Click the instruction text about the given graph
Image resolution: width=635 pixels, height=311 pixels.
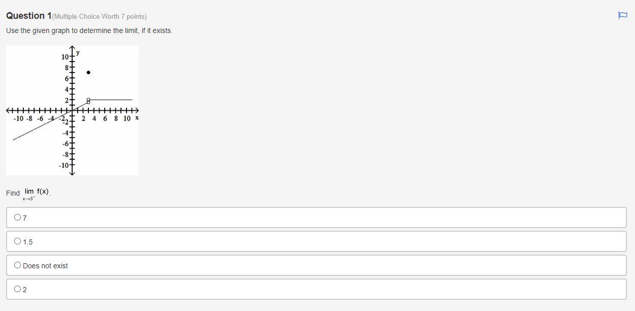coord(89,30)
